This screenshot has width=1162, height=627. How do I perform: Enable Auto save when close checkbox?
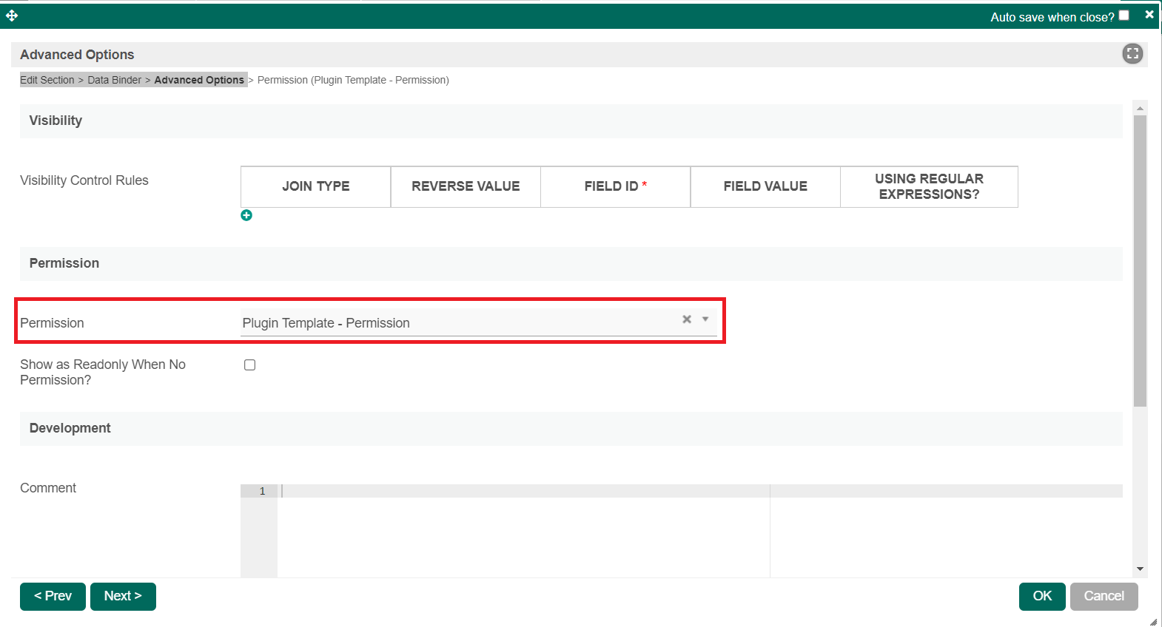1124,16
